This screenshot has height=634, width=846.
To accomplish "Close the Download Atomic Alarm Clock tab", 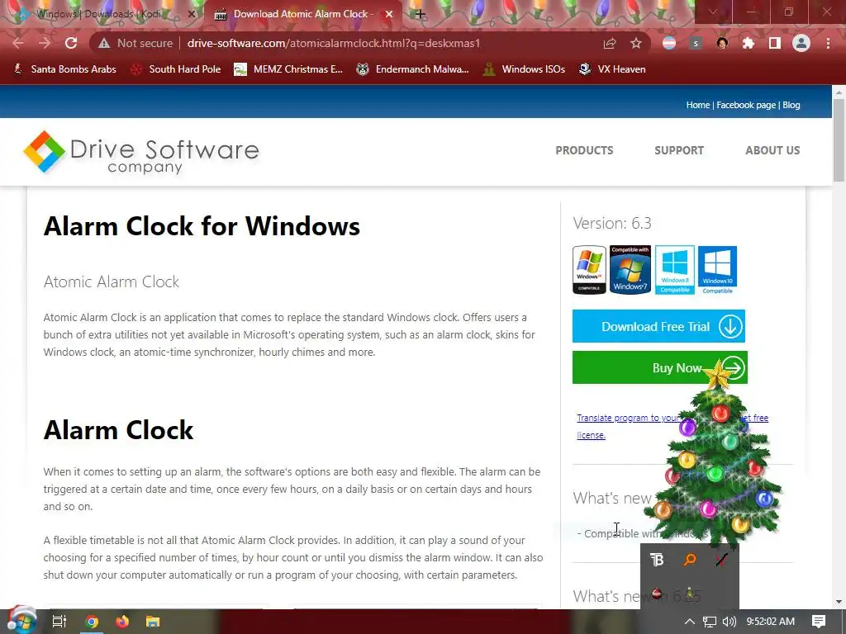I will pyautogui.click(x=389, y=14).
